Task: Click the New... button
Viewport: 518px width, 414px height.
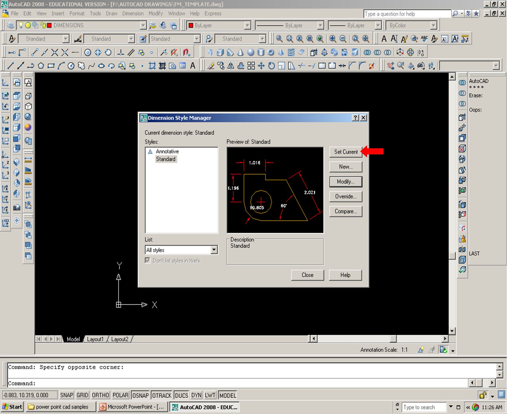Action: 346,167
